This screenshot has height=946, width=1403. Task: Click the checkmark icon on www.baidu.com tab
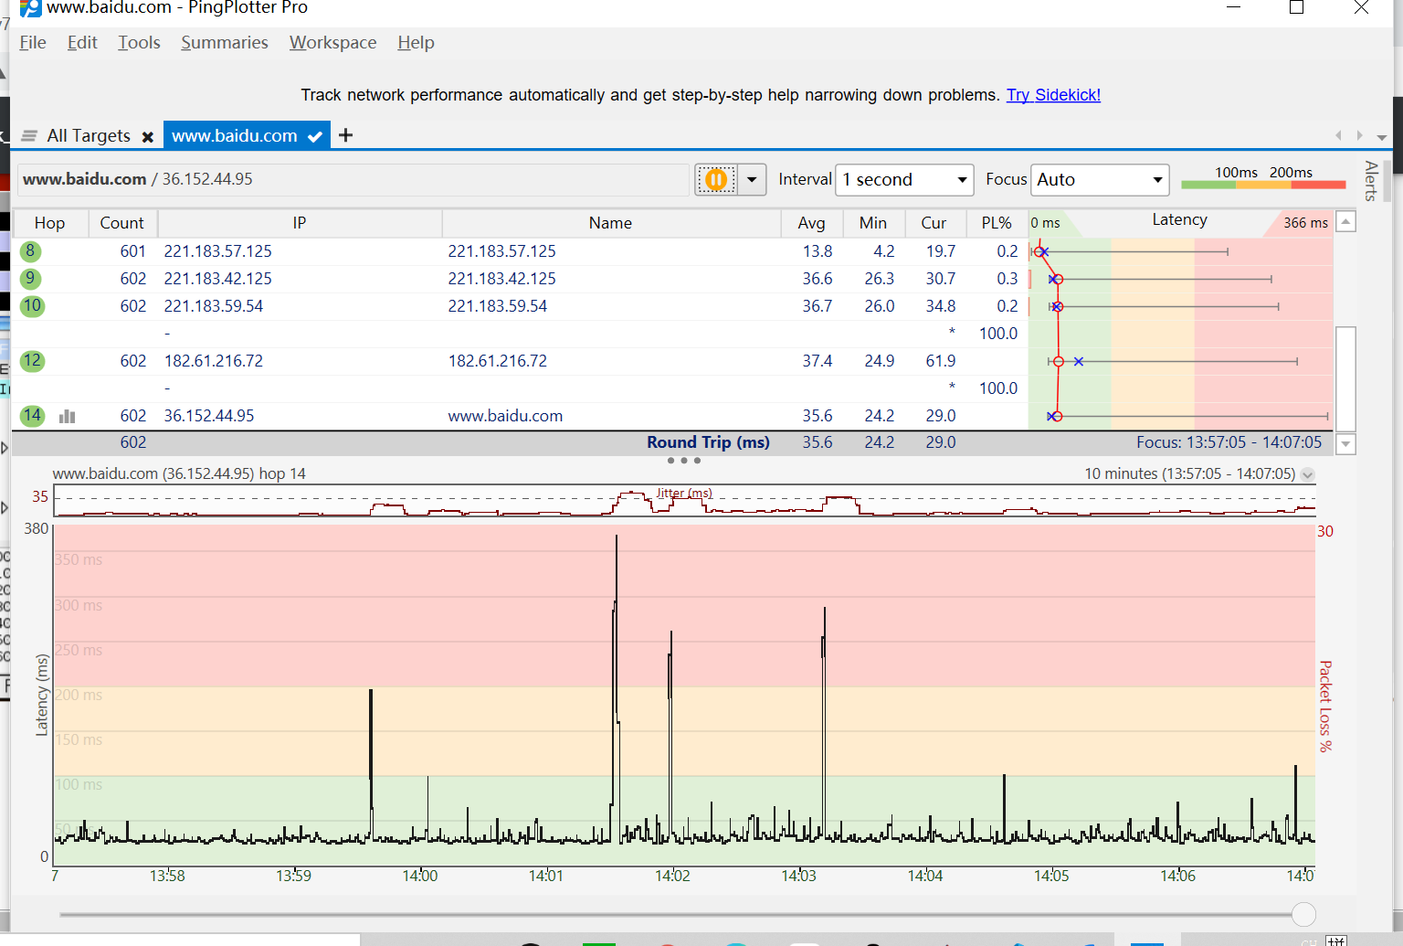(x=315, y=134)
